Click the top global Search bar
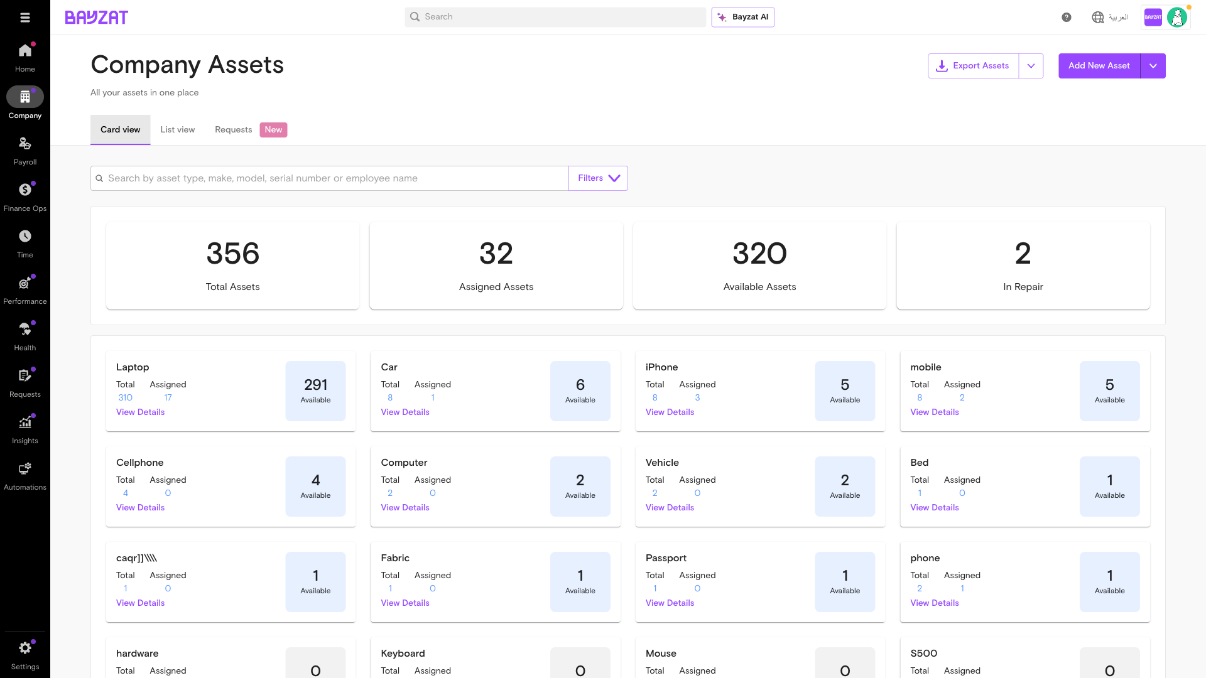The height and width of the screenshot is (678, 1206). [555, 17]
